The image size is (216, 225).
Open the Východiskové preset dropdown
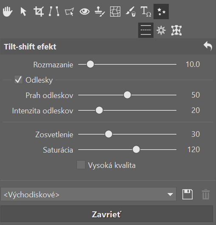coord(88,194)
